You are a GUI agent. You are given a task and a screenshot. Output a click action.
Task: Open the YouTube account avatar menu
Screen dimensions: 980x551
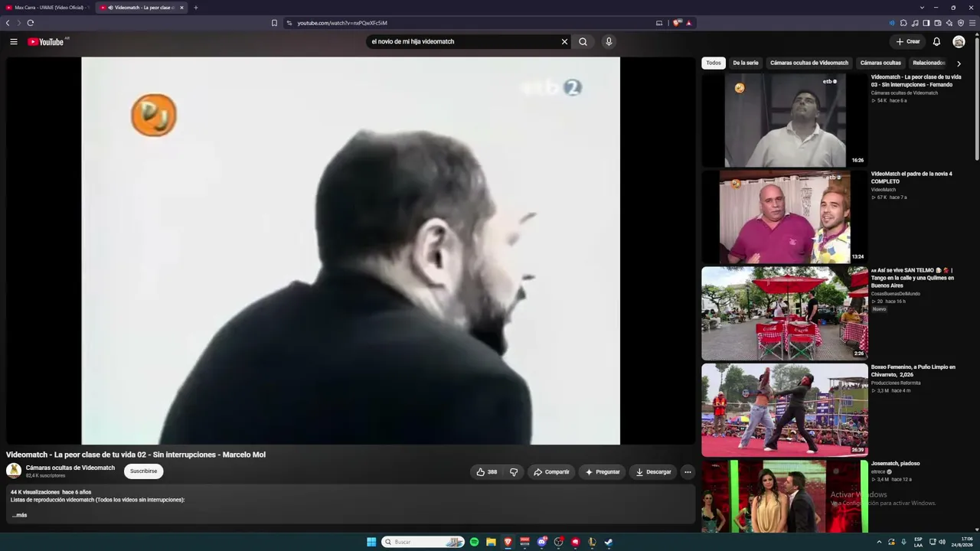(x=959, y=42)
